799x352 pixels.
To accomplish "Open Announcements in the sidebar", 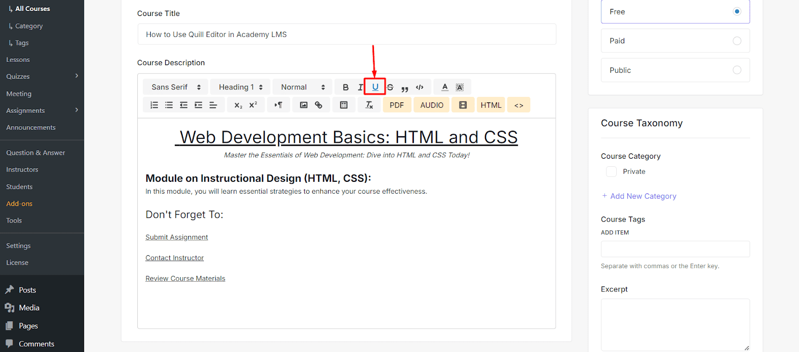I will (x=31, y=128).
